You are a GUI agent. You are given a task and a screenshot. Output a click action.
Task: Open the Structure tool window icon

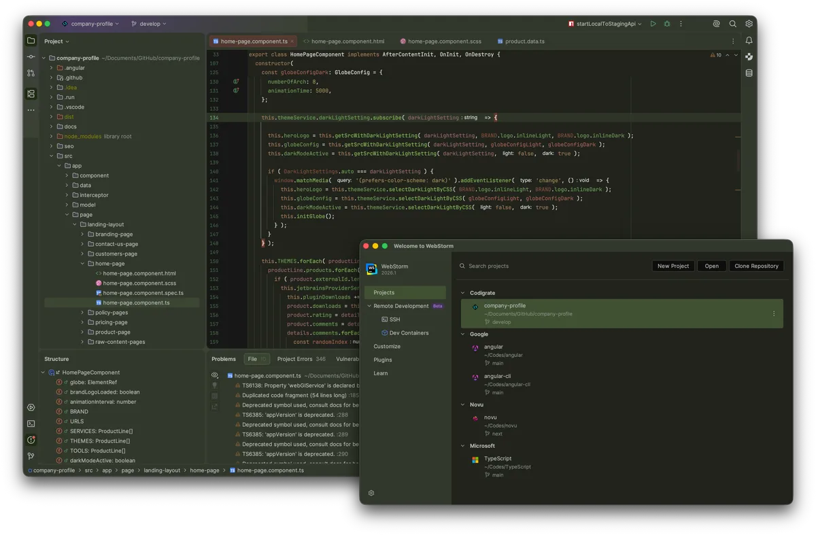click(31, 94)
